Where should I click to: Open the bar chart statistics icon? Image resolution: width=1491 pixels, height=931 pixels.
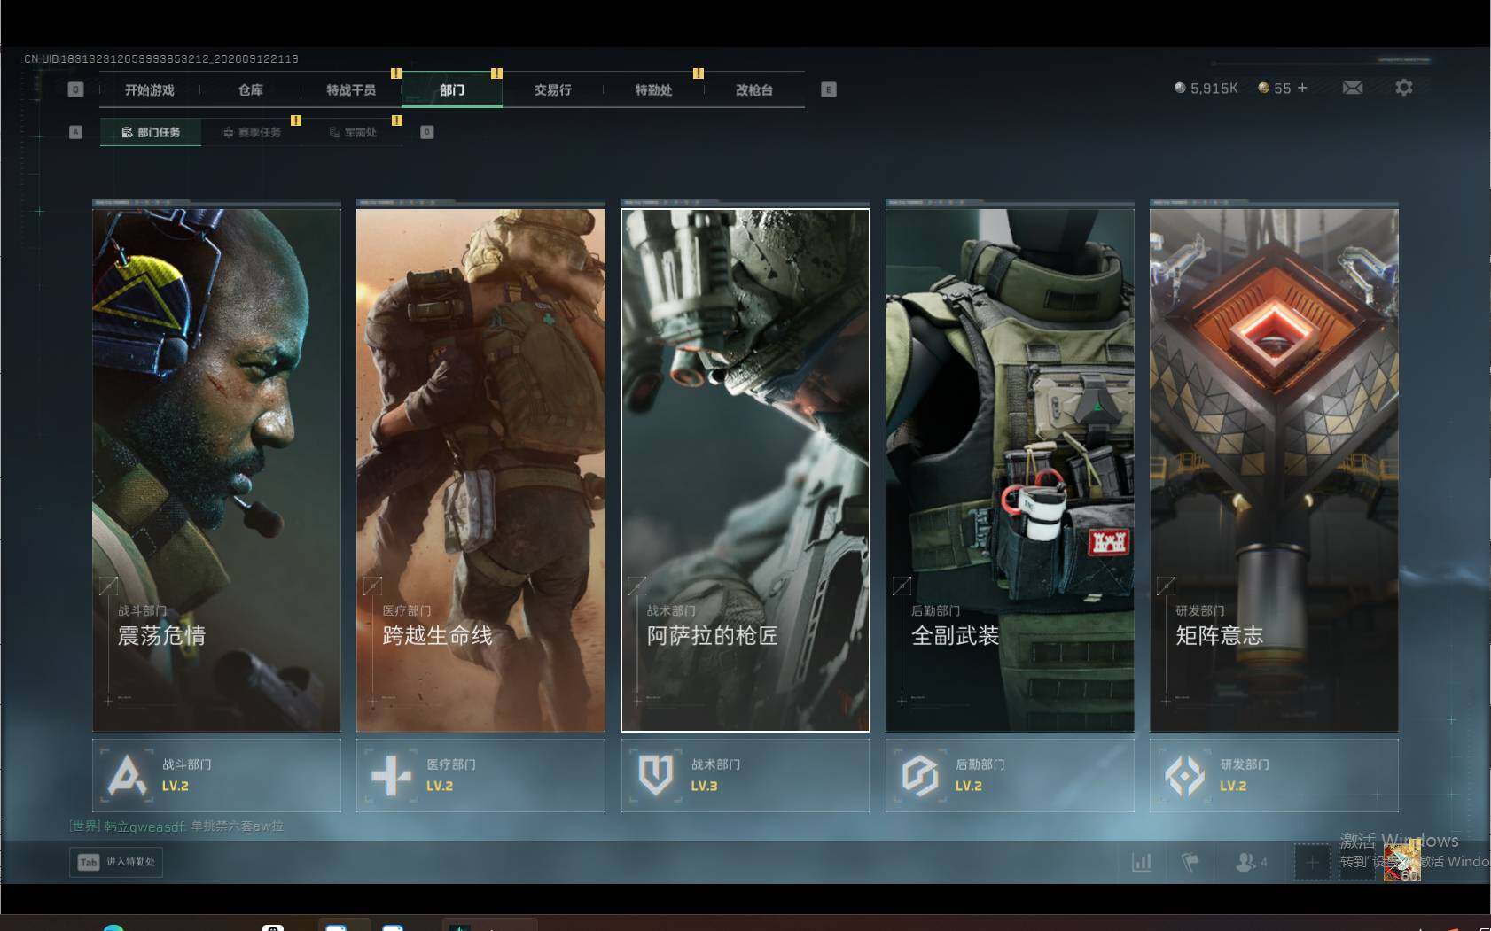pyautogui.click(x=1142, y=861)
